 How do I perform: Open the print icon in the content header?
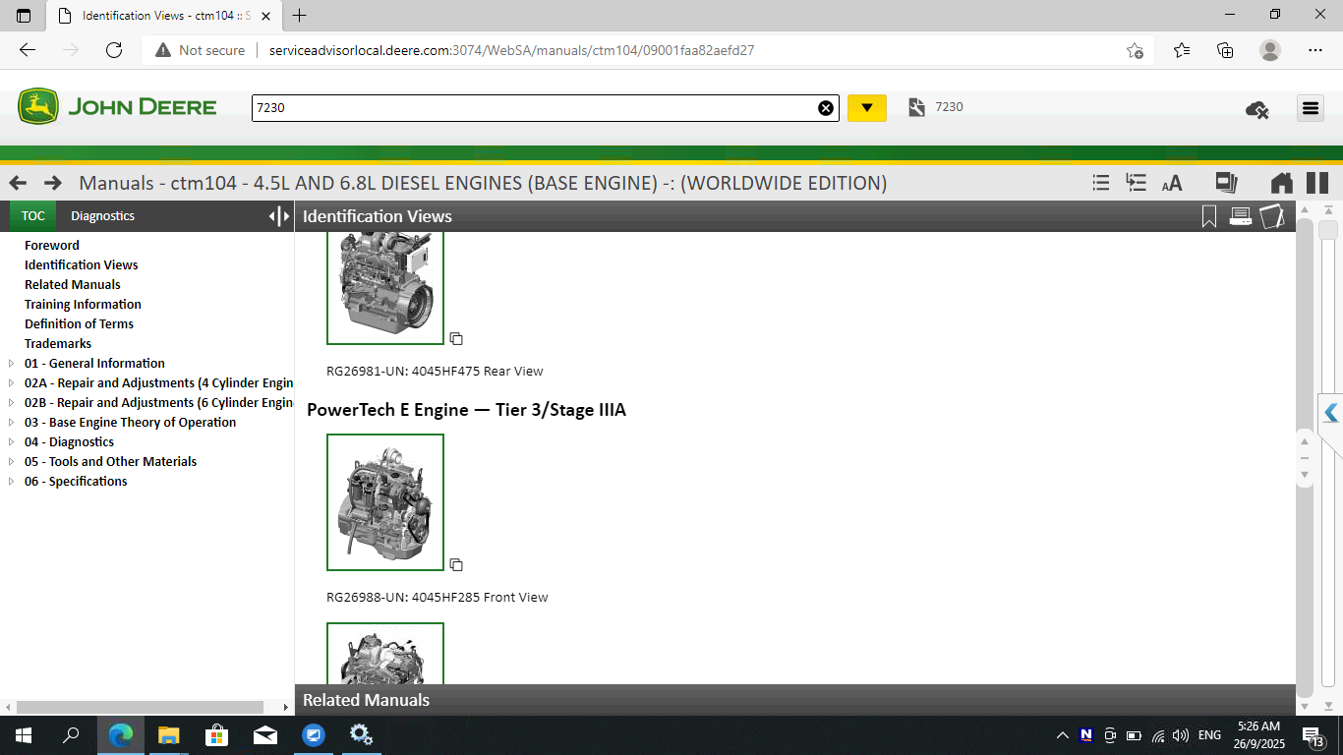1241,216
